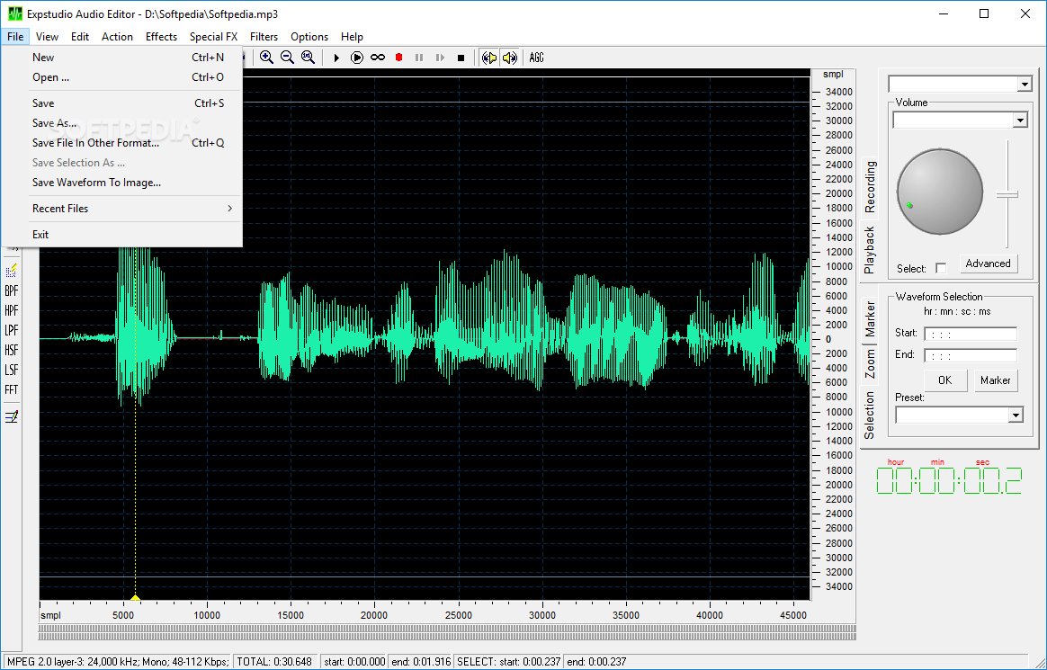
Task: Click the horizontal scrollbar below the waveform
Action: click(447, 631)
